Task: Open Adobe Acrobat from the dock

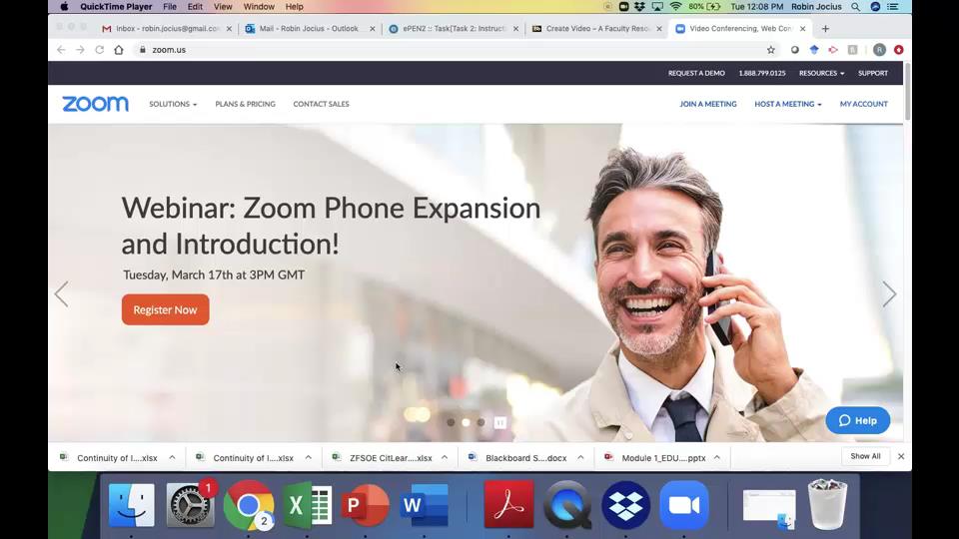Action: (x=508, y=505)
